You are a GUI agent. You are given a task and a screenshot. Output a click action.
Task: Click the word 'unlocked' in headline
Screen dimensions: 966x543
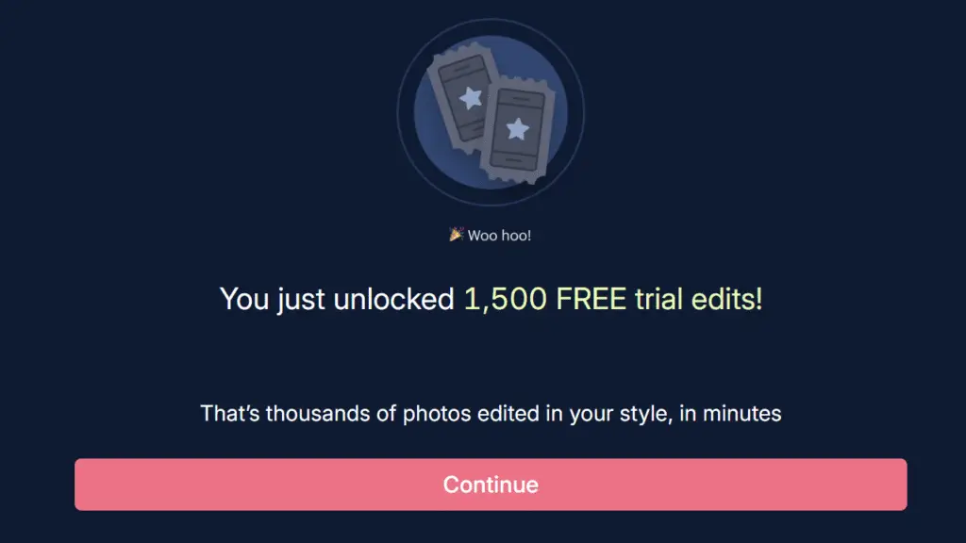(x=393, y=299)
